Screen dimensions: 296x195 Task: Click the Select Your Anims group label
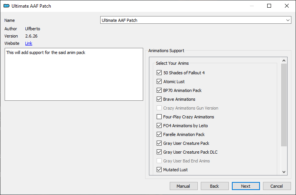[x=172, y=63]
